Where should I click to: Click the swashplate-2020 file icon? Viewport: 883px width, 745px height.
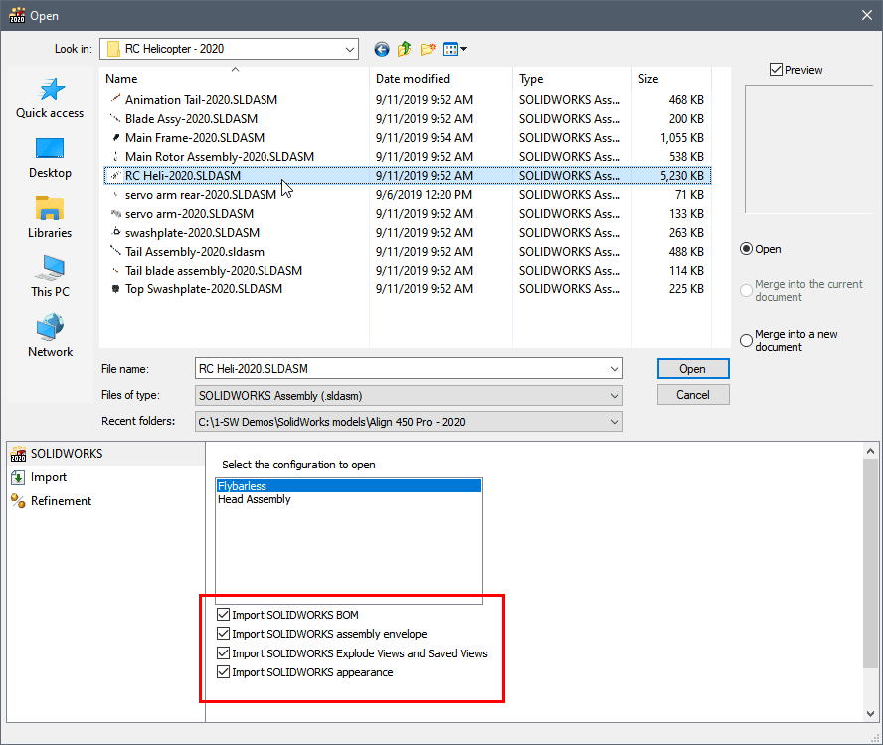point(115,232)
